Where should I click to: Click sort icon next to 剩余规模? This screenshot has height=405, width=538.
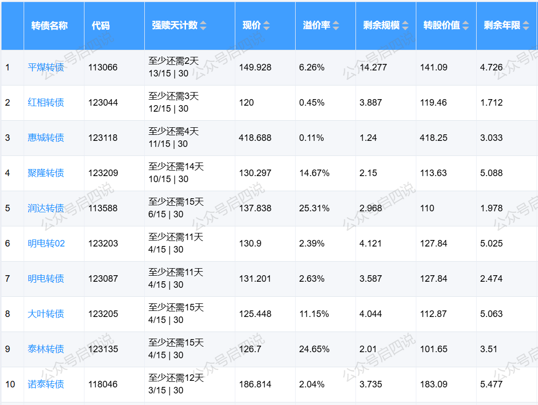[x=405, y=26]
